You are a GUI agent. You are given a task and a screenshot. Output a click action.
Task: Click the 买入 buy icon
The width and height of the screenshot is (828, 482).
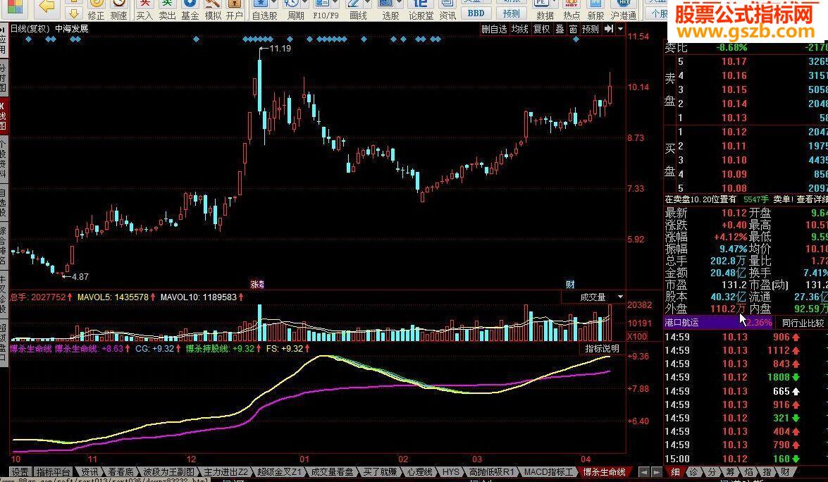[144, 10]
